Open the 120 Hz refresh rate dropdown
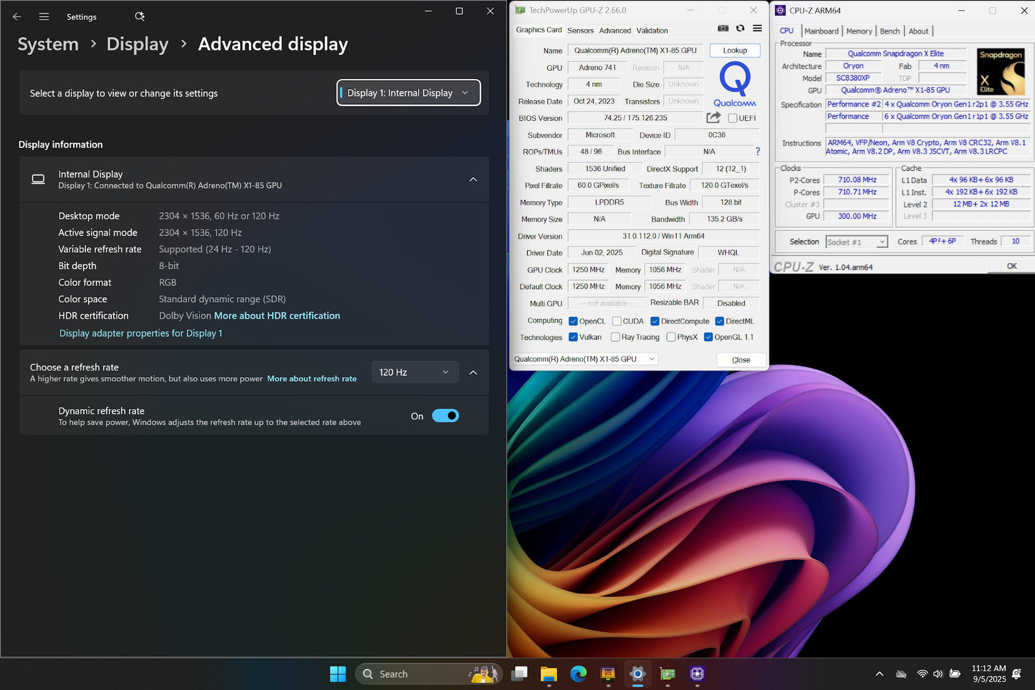 pos(415,372)
